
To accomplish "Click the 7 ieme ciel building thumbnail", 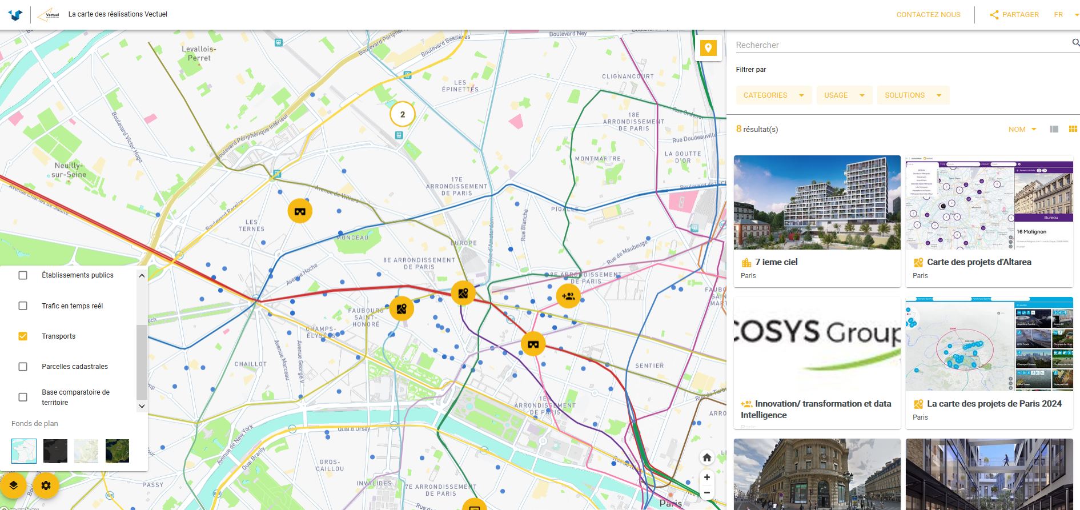I will click(x=817, y=203).
